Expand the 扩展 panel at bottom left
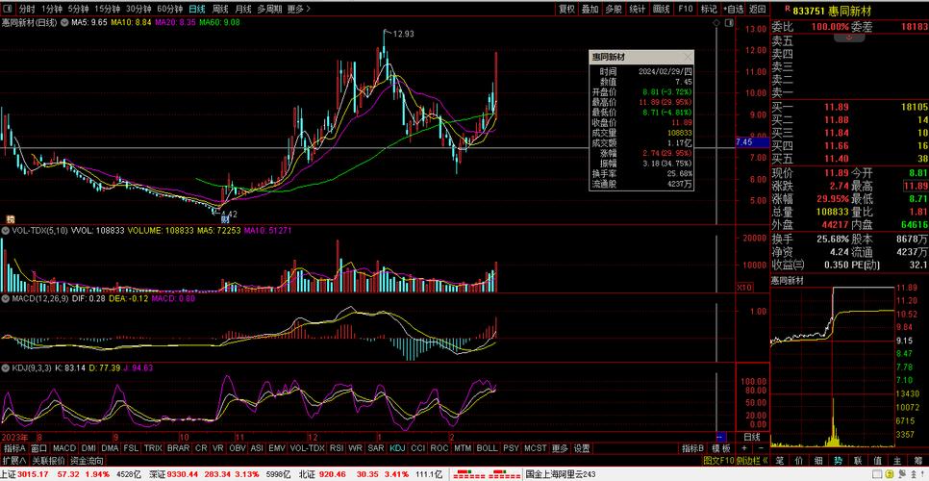This screenshot has width=929, height=481. tap(14, 461)
